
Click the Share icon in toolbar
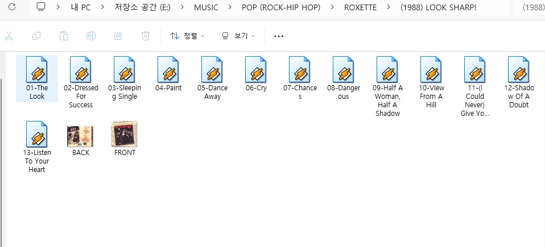click(118, 36)
